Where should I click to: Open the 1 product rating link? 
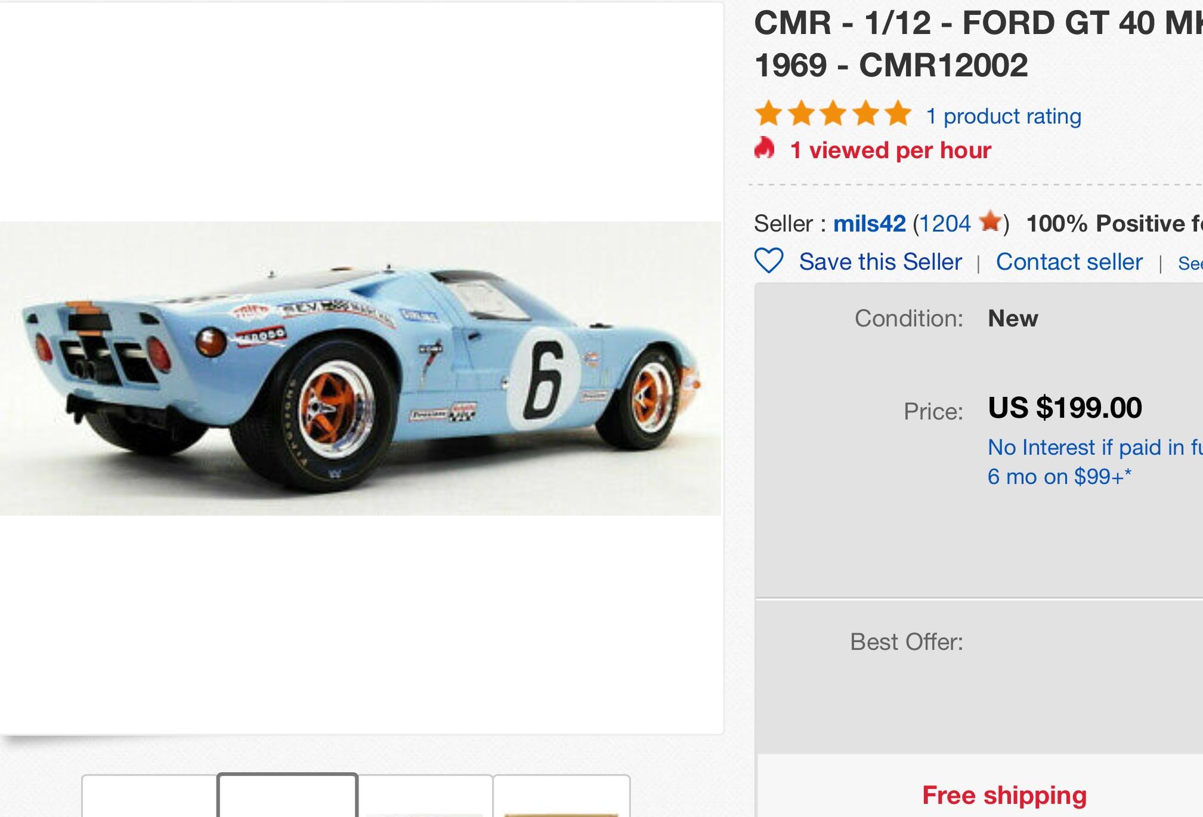1003,116
